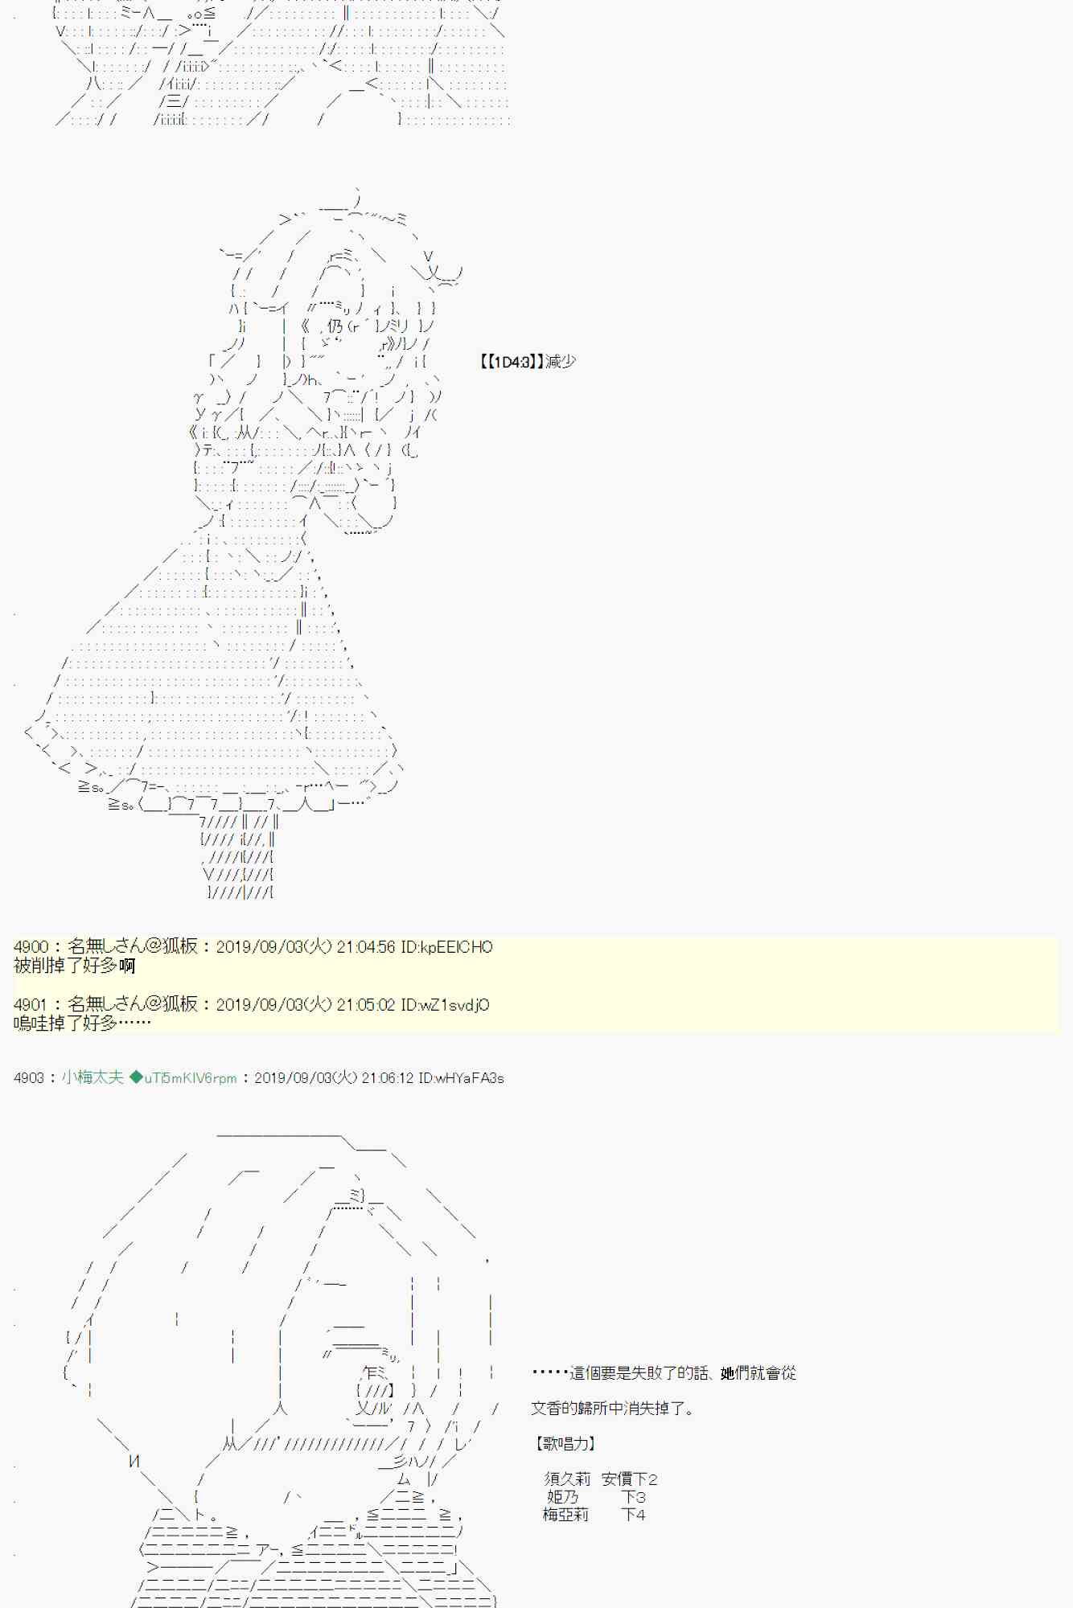Click the 【1D43】減少 dice roll text
Image resolution: width=1073 pixels, height=1608 pixels.
coord(528,362)
